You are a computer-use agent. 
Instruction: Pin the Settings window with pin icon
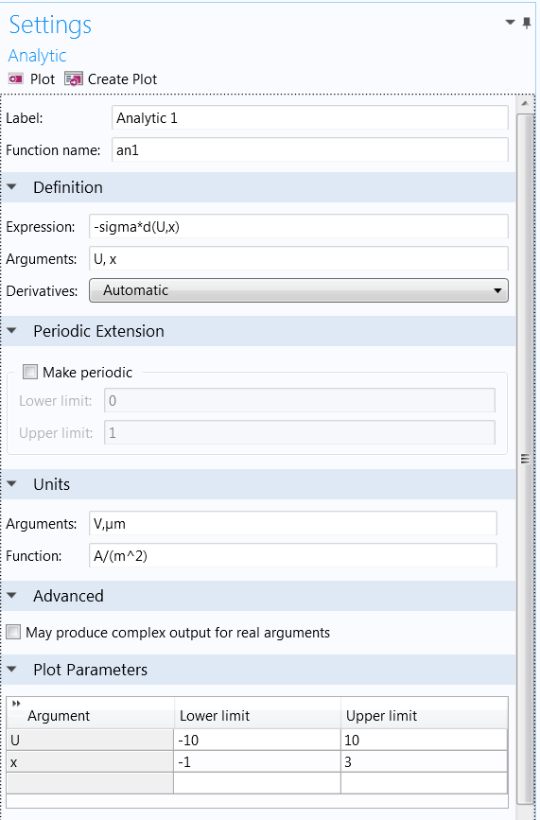tap(527, 23)
